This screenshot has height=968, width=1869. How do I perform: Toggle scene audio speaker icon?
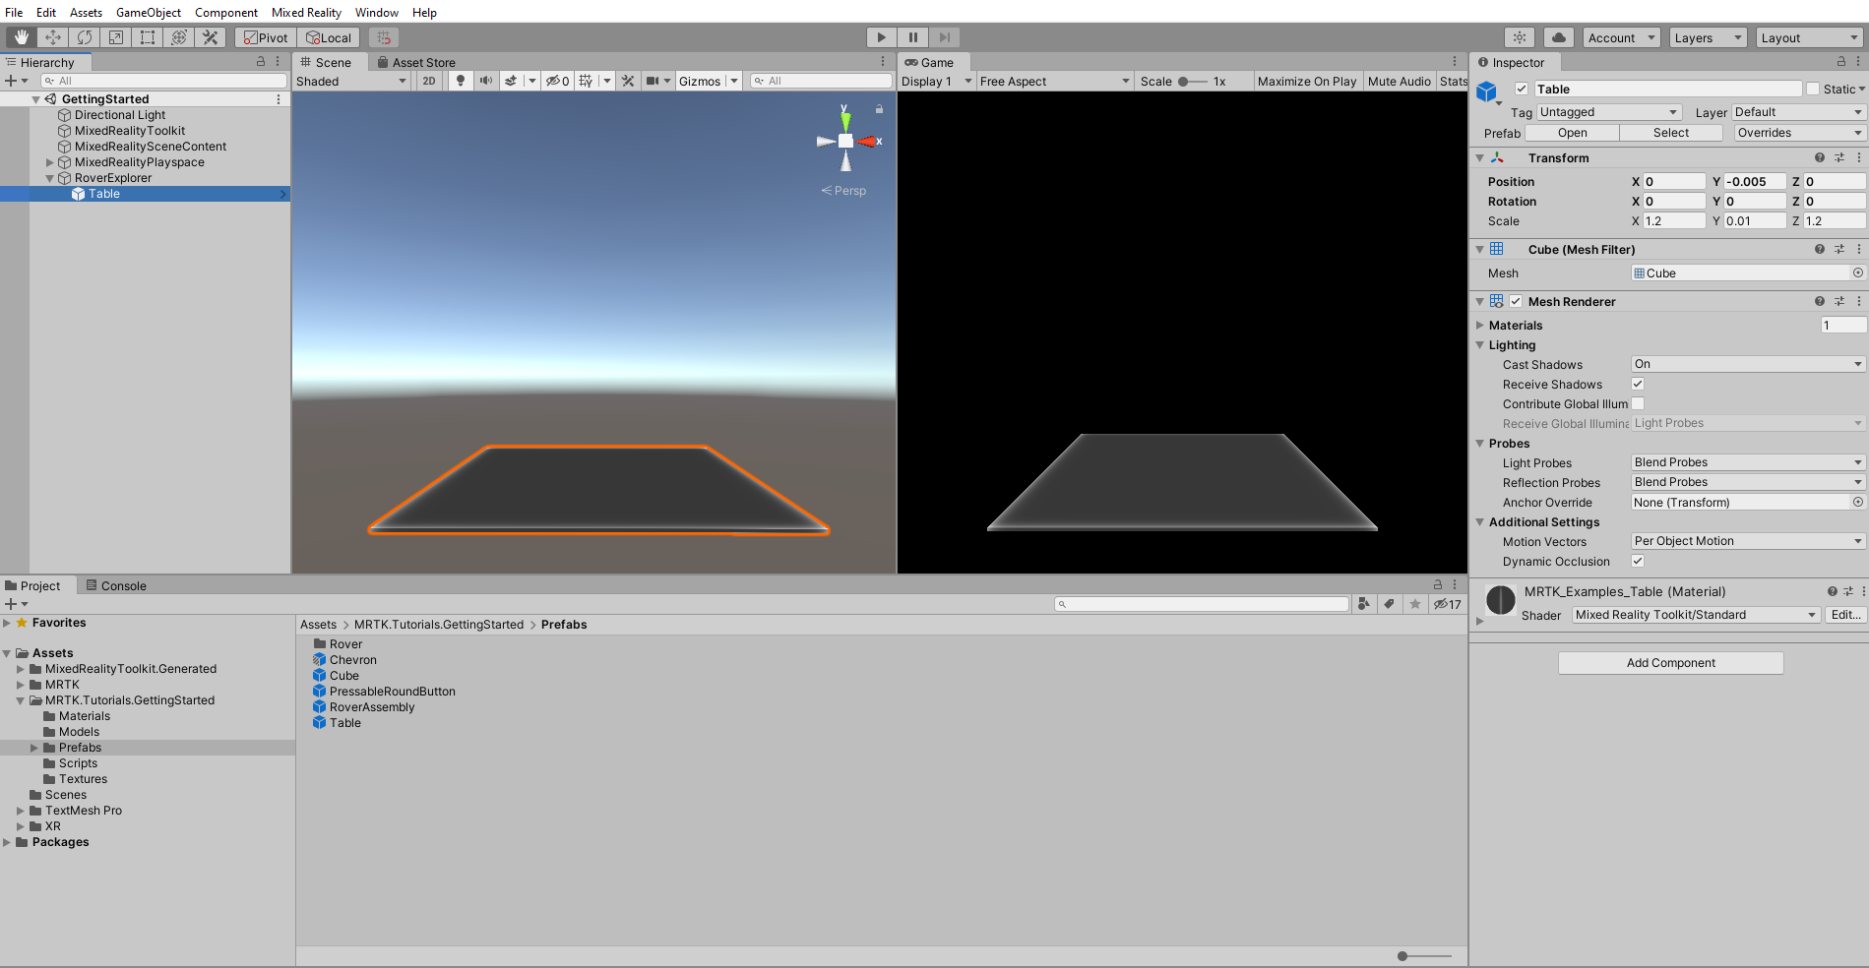point(486,81)
